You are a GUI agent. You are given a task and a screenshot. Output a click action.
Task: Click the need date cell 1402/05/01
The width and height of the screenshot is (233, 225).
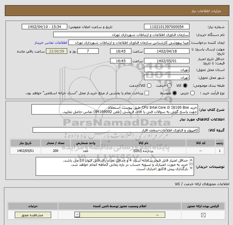pyautogui.click(x=25, y=151)
